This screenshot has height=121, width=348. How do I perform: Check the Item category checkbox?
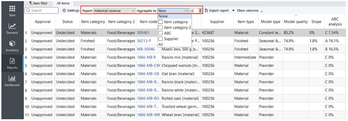(160, 22)
